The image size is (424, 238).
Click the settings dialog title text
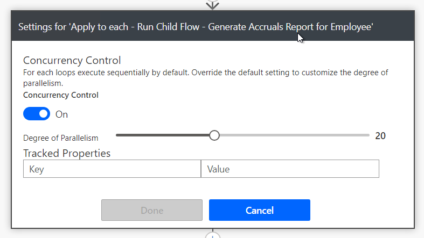(x=196, y=26)
